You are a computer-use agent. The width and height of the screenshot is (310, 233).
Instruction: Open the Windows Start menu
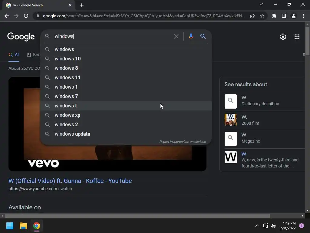point(10,226)
